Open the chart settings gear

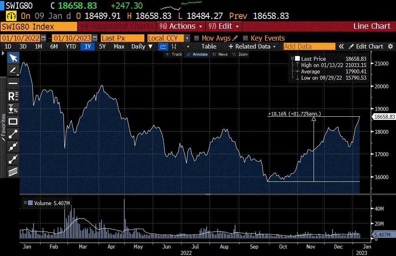tap(390, 47)
